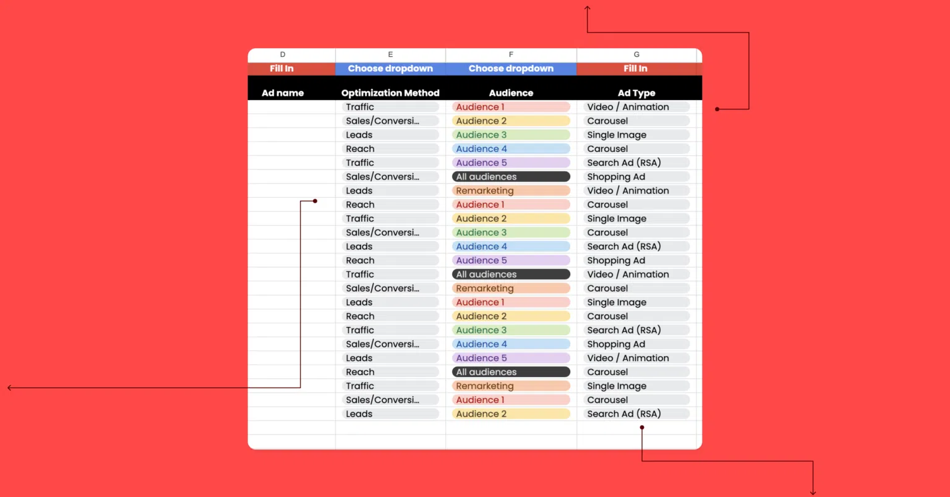Open Video / Animation chip in Leads Remarketing row
This screenshot has height=497, width=950.
(x=636, y=190)
